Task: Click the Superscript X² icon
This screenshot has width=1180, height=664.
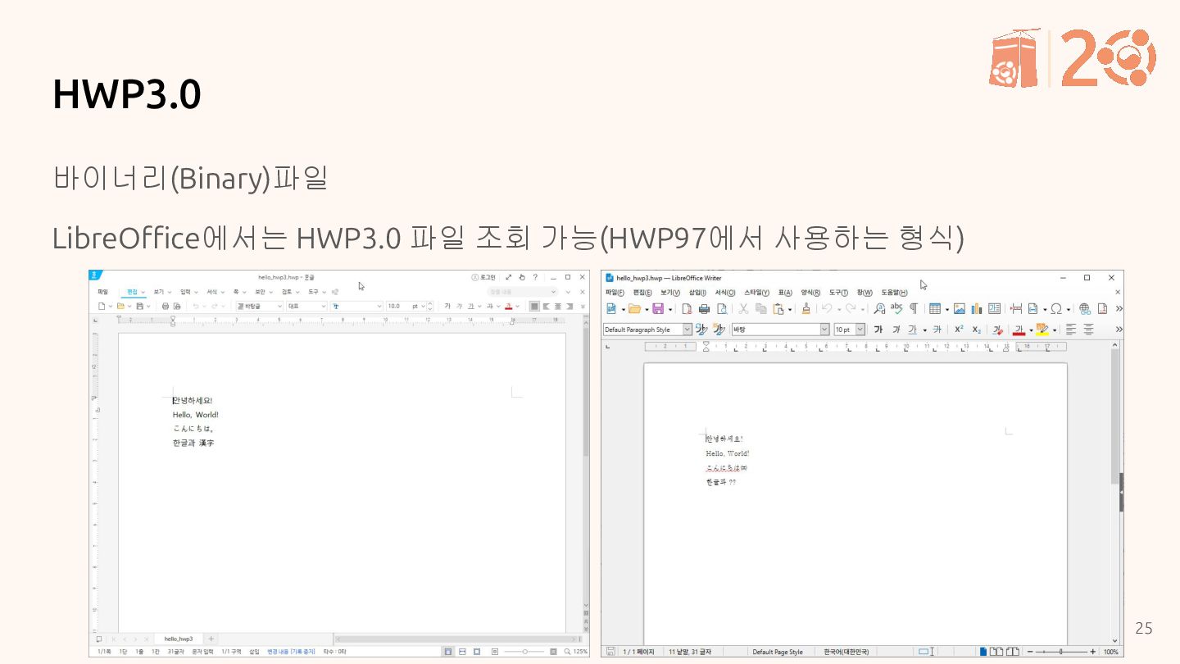Action: (x=959, y=330)
